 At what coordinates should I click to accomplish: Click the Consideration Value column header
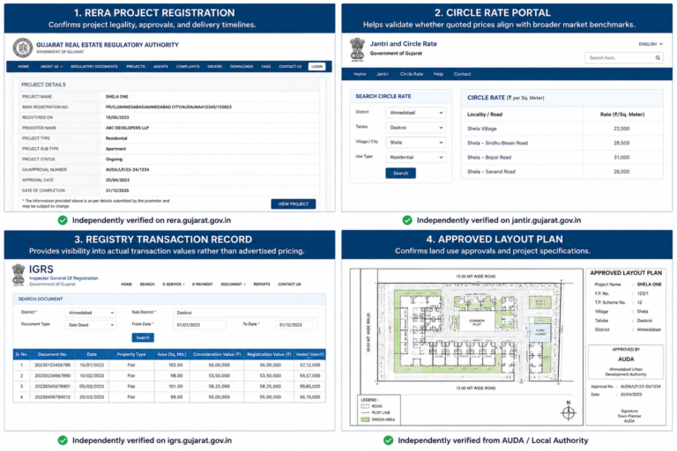pyautogui.click(x=217, y=354)
